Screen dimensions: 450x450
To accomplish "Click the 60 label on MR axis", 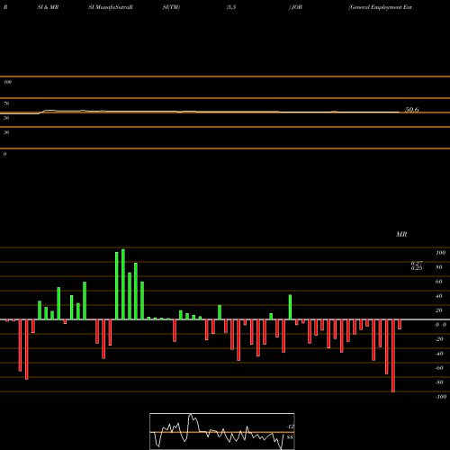I will [x=439, y=282].
